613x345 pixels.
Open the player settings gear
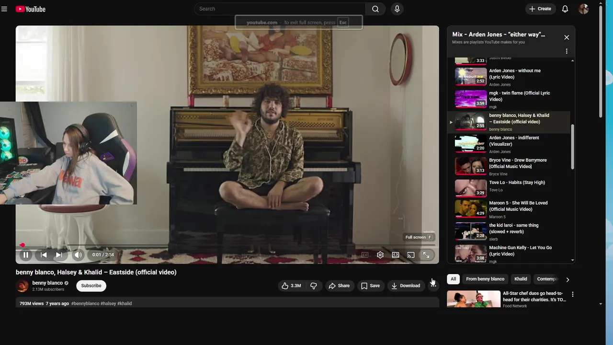380,255
